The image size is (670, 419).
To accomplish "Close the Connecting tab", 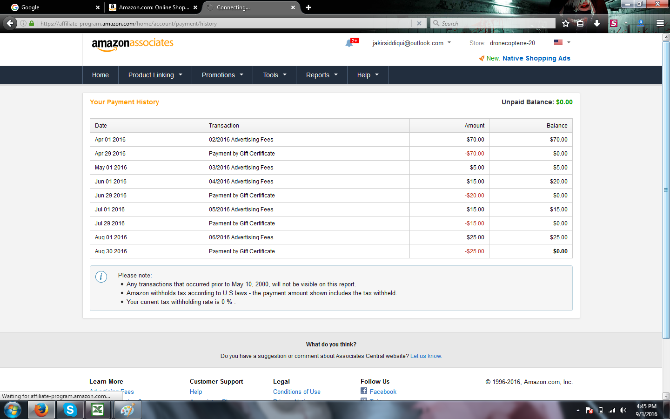I will tap(293, 7).
